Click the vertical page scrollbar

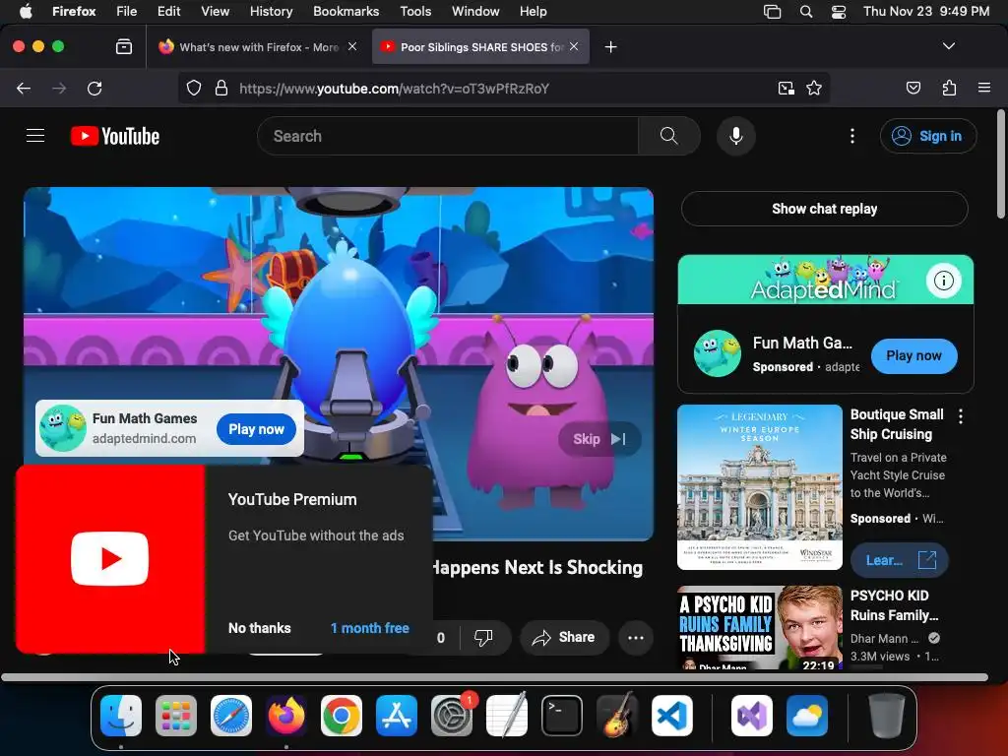click(x=1000, y=164)
